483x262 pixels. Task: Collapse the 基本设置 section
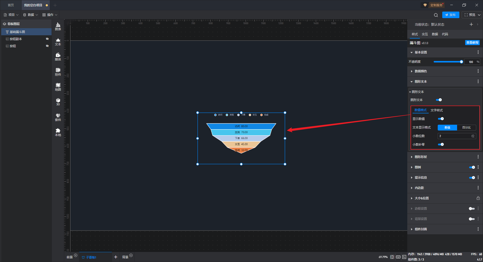412,52
